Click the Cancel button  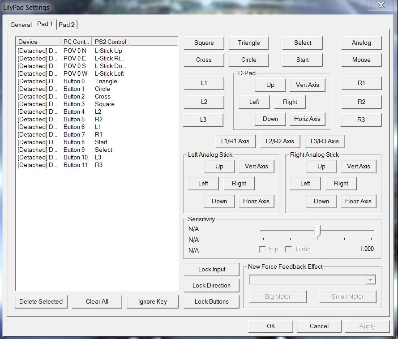319,326
